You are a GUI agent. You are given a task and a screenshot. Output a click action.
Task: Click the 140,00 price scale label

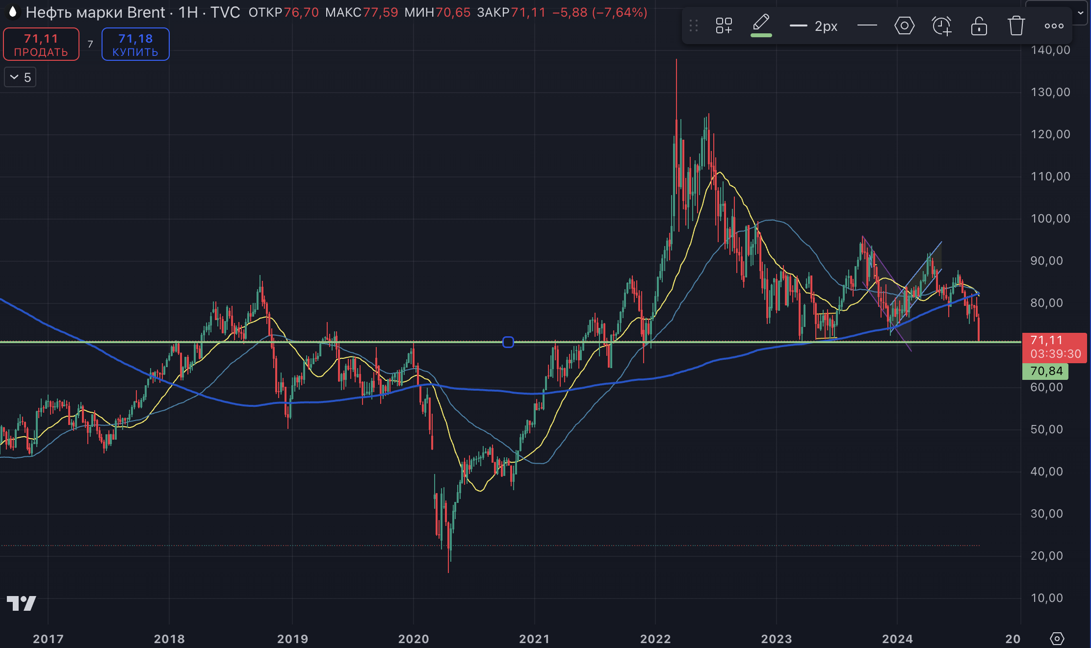click(1050, 50)
